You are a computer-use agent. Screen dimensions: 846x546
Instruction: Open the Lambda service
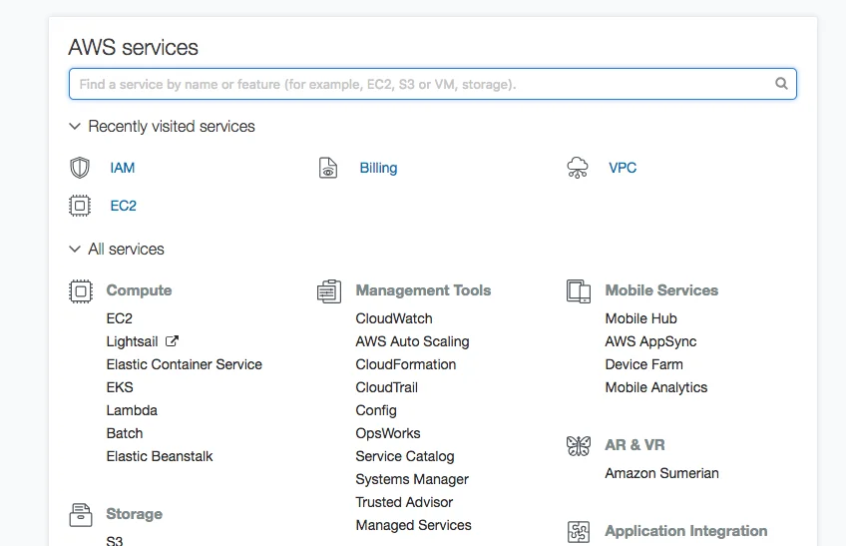click(132, 410)
